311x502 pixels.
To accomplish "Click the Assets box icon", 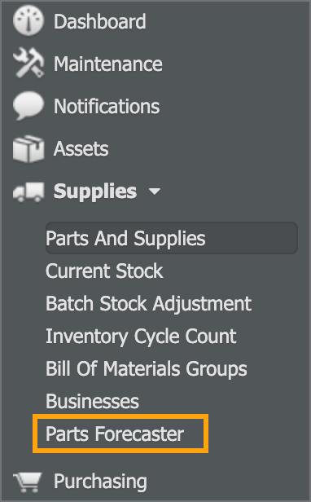I will (x=28, y=148).
